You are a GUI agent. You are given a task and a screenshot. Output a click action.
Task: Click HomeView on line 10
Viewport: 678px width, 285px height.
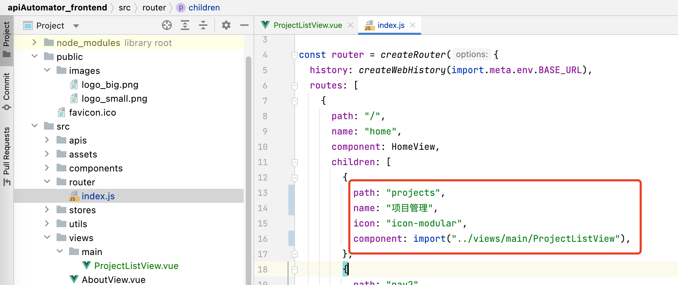[x=413, y=147]
